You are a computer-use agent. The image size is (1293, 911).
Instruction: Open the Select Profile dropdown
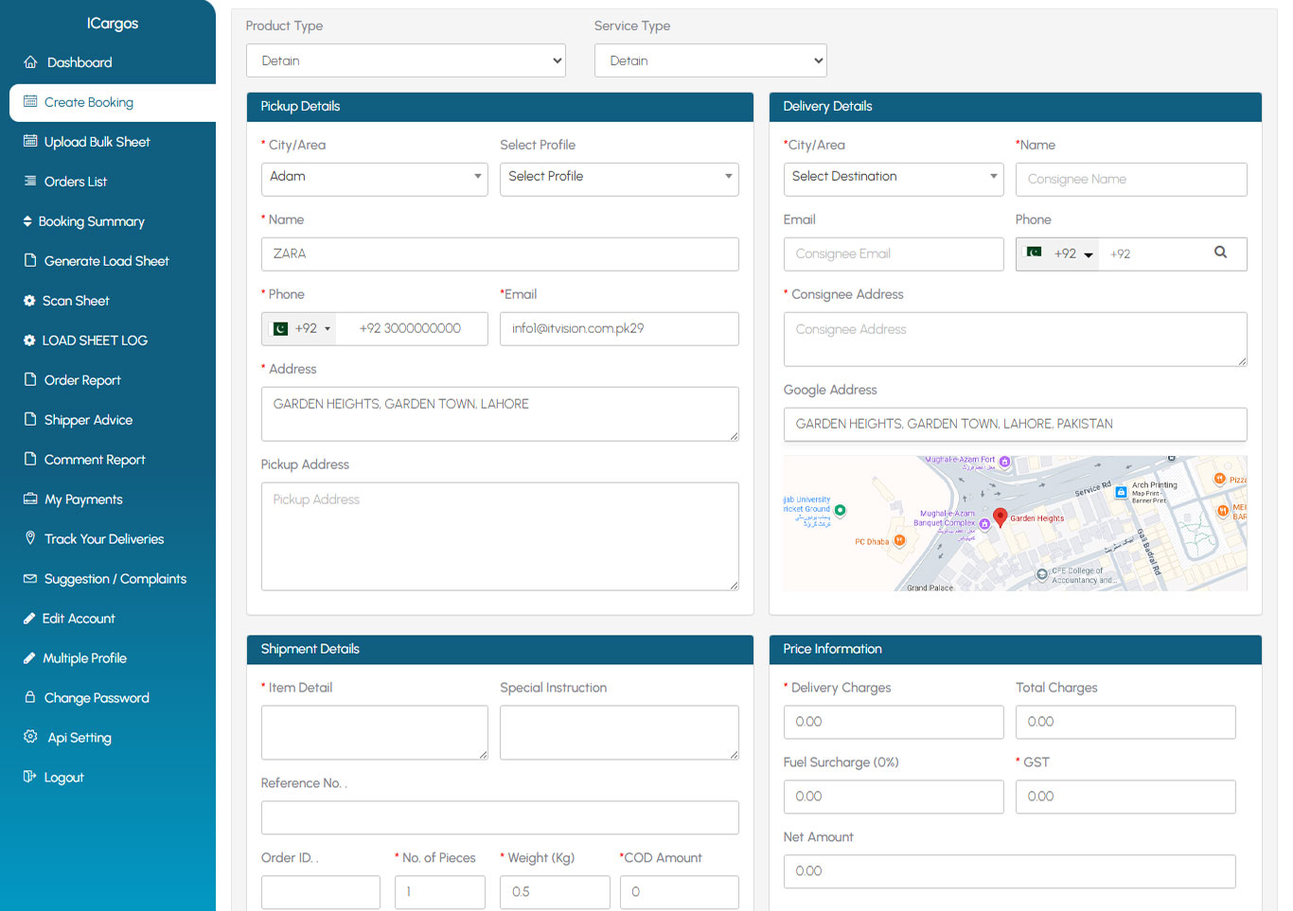pos(619,178)
